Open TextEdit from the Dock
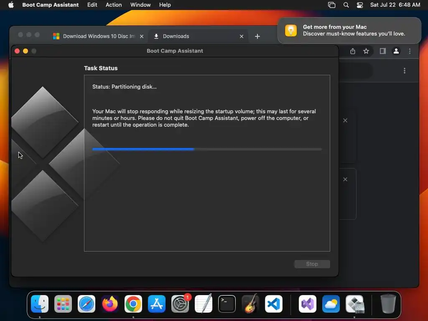The width and height of the screenshot is (428, 321). (x=204, y=304)
